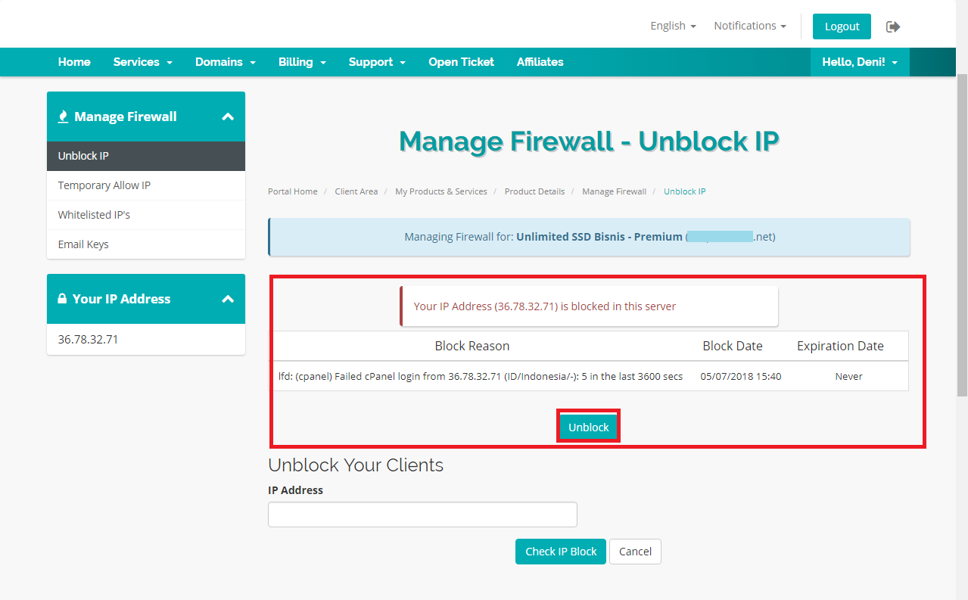Image resolution: width=968 pixels, height=600 pixels.
Task: Select Open Ticket in navigation bar
Action: pos(461,62)
